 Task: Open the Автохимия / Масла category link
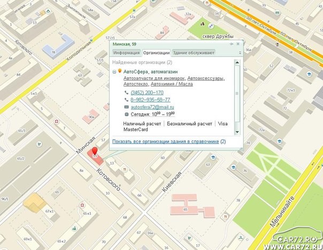click(x=172, y=84)
